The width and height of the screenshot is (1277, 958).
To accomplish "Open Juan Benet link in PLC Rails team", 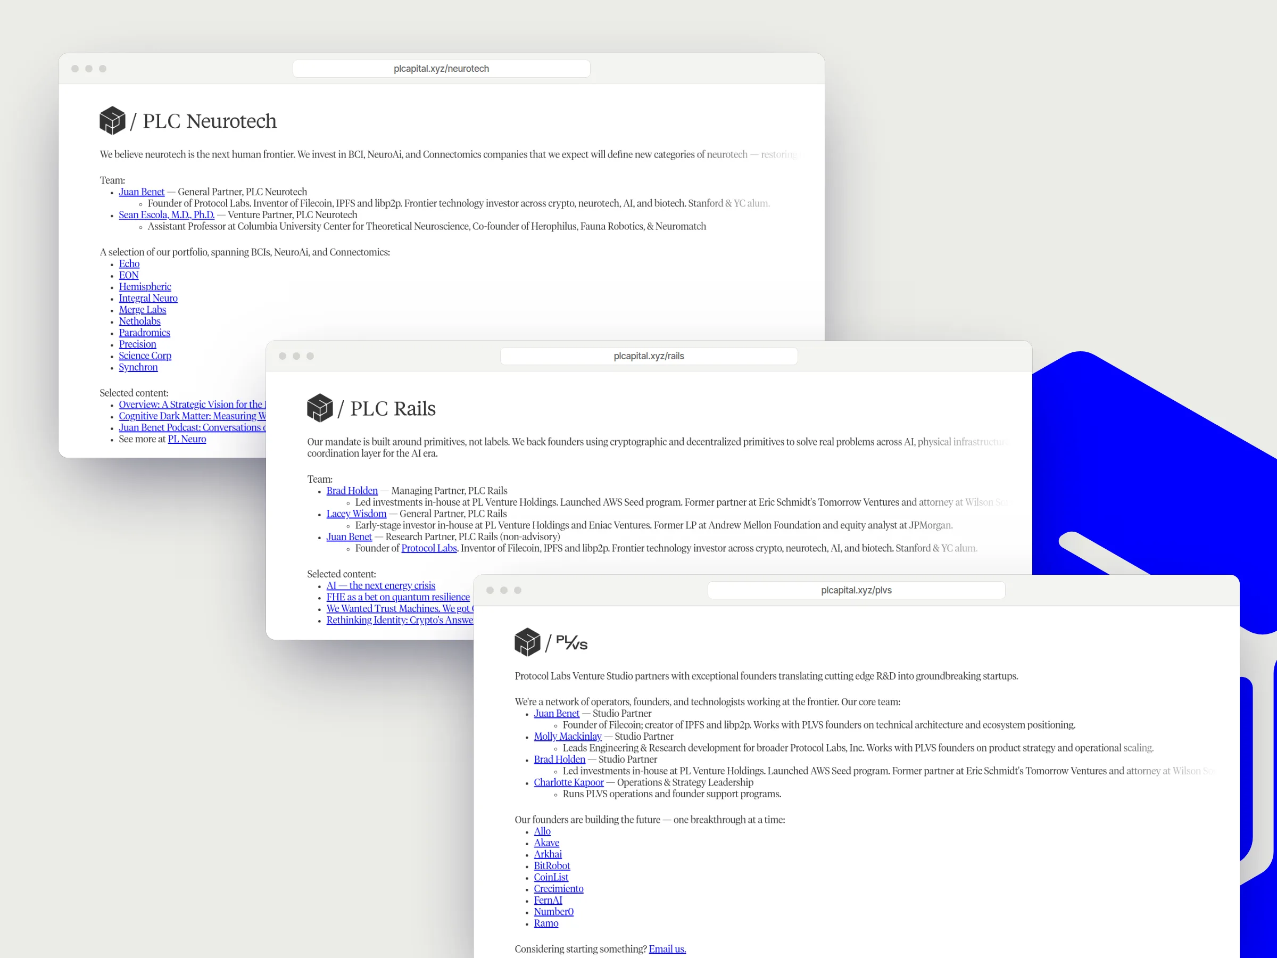I will point(349,537).
